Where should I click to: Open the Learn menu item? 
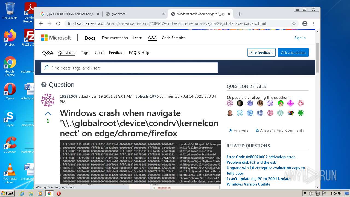point(138,38)
